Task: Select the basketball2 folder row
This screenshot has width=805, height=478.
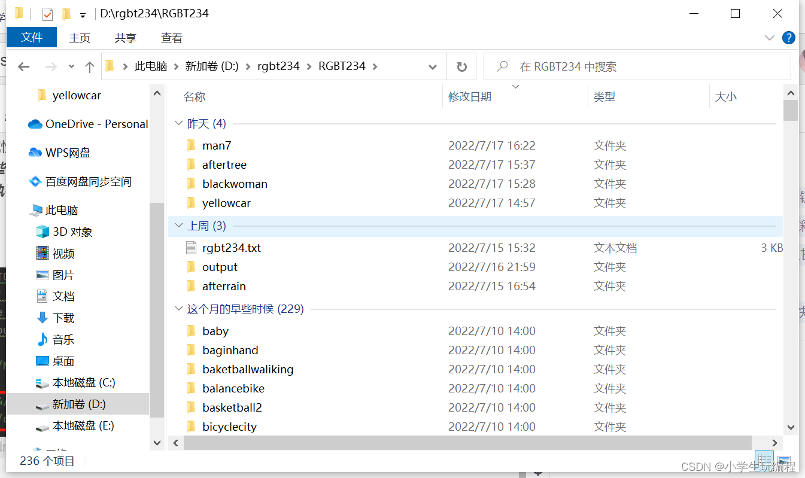Action: pyautogui.click(x=475, y=407)
